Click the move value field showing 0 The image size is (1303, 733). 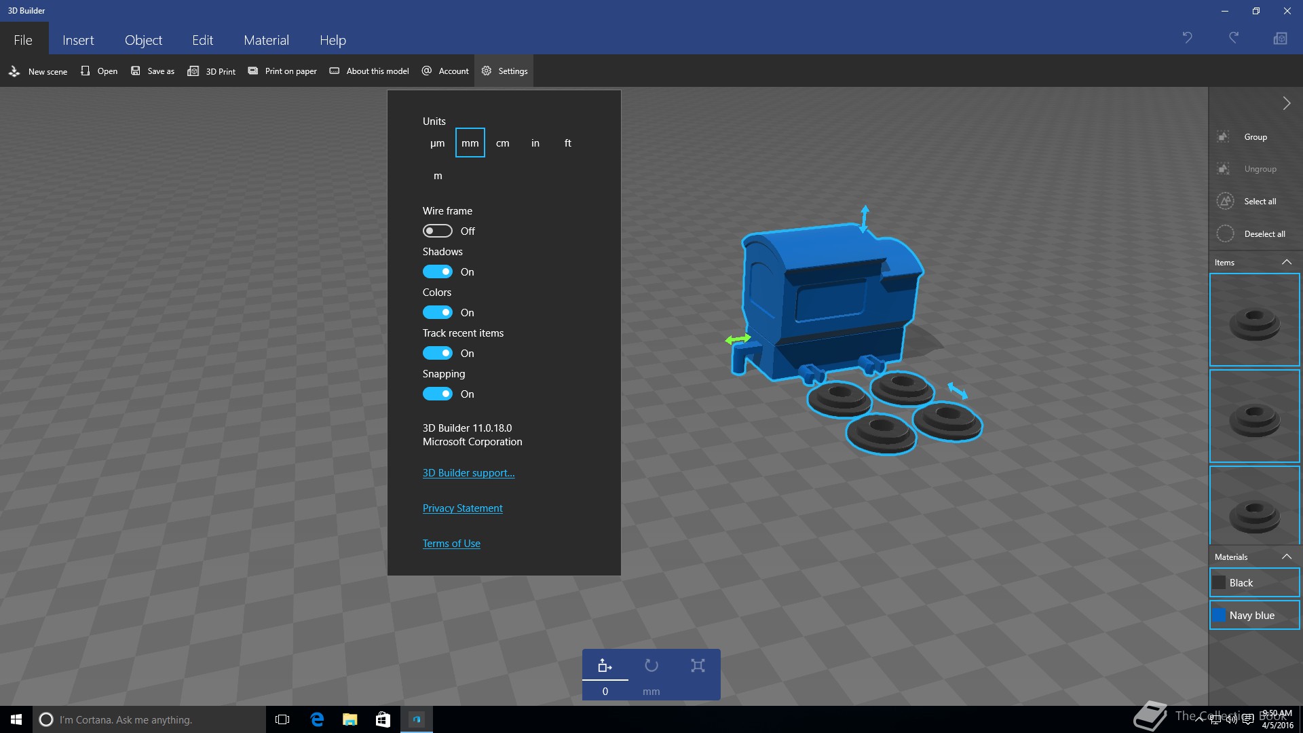605,692
